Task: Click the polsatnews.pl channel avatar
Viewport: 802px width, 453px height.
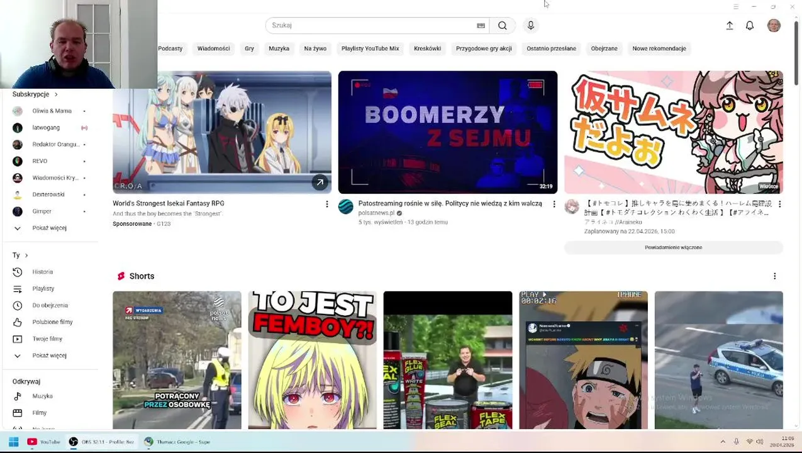Action: coord(346,207)
